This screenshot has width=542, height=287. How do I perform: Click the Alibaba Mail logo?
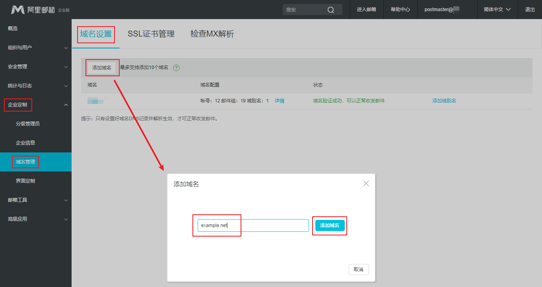point(40,10)
